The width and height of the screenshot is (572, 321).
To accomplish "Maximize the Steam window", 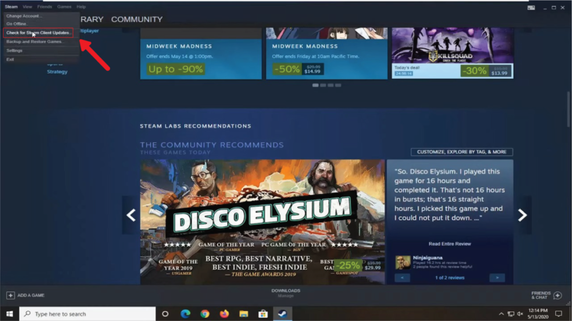I will coord(554,7).
